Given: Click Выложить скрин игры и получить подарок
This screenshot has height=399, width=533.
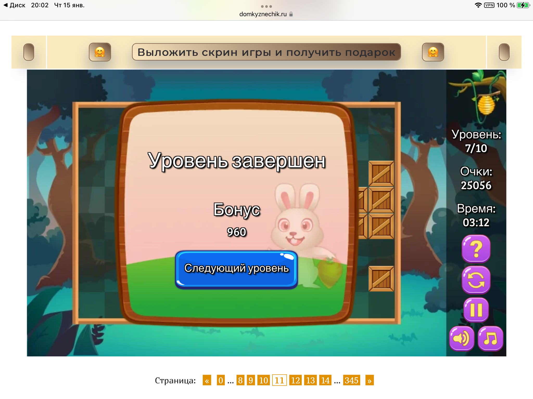Looking at the screenshot, I should tap(266, 52).
